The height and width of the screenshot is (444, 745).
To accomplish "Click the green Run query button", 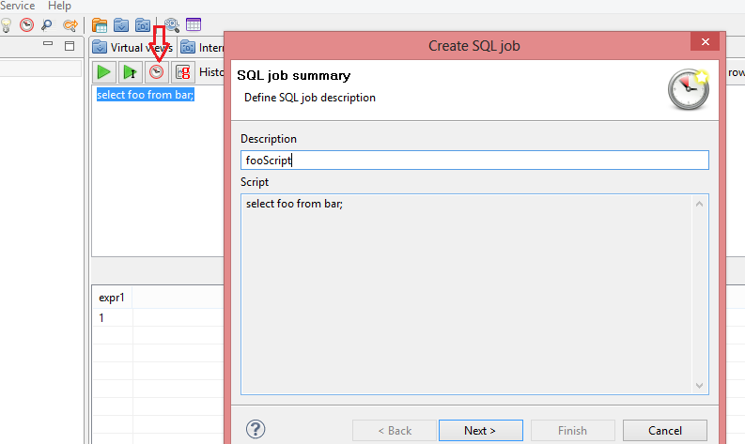I will [103, 71].
